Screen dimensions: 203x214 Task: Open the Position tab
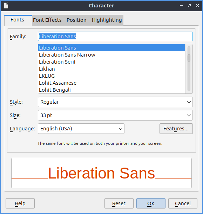click(x=76, y=20)
